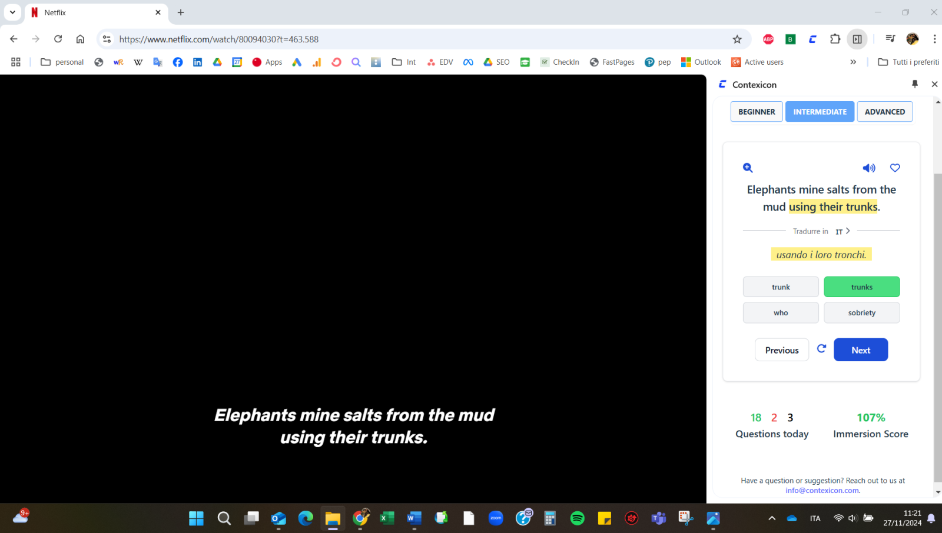Favorite the sentence with the heart icon

(894, 168)
